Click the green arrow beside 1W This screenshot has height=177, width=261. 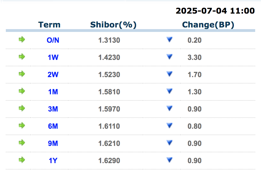click(22, 57)
